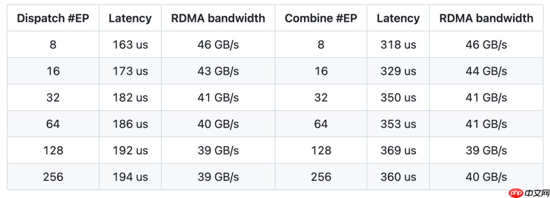Select the 353 us cell
This screenshot has height=198, width=550.
coord(398,124)
